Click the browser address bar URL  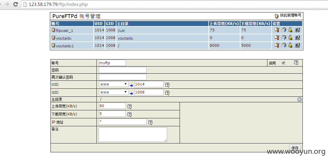click(58, 4)
